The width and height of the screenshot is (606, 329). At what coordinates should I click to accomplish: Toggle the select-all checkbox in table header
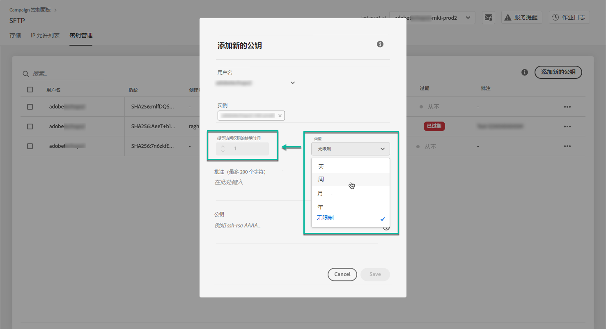[x=30, y=90]
